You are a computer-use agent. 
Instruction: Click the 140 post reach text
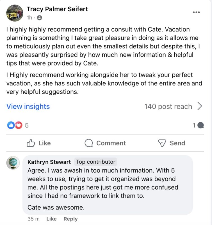tap(168, 107)
